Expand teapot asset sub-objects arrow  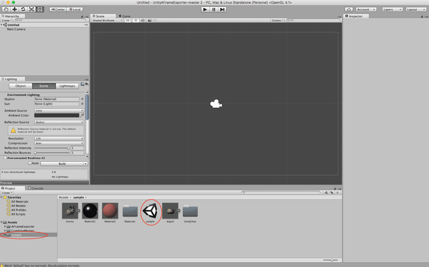(x=179, y=210)
